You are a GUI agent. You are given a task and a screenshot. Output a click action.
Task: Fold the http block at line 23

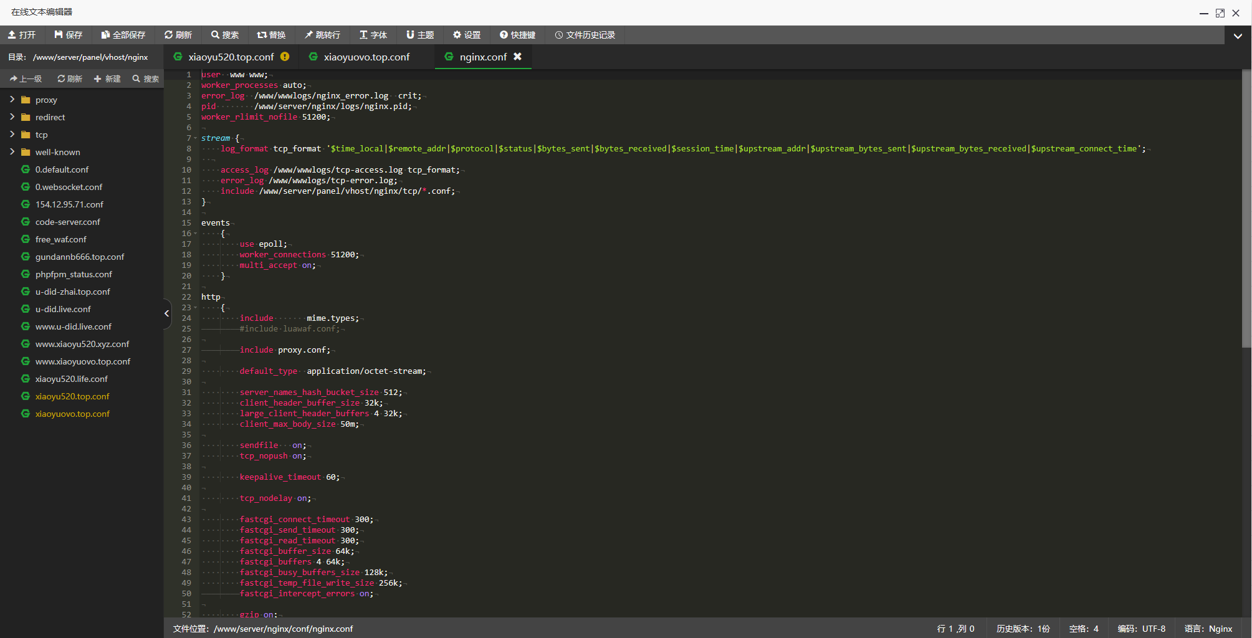point(195,308)
